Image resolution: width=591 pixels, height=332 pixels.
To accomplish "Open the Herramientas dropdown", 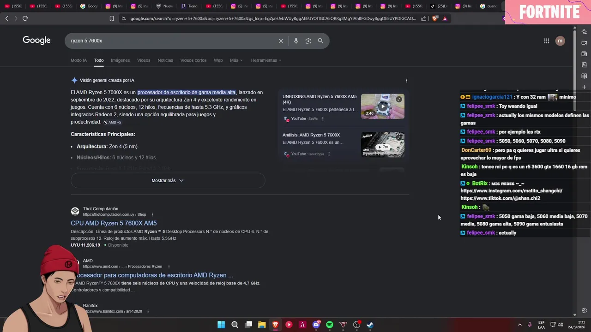I will pyautogui.click(x=266, y=60).
